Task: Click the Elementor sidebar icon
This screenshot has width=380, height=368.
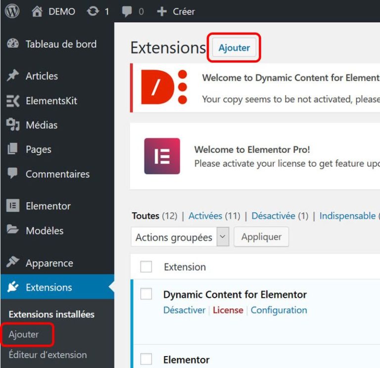Action: [13, 206]
